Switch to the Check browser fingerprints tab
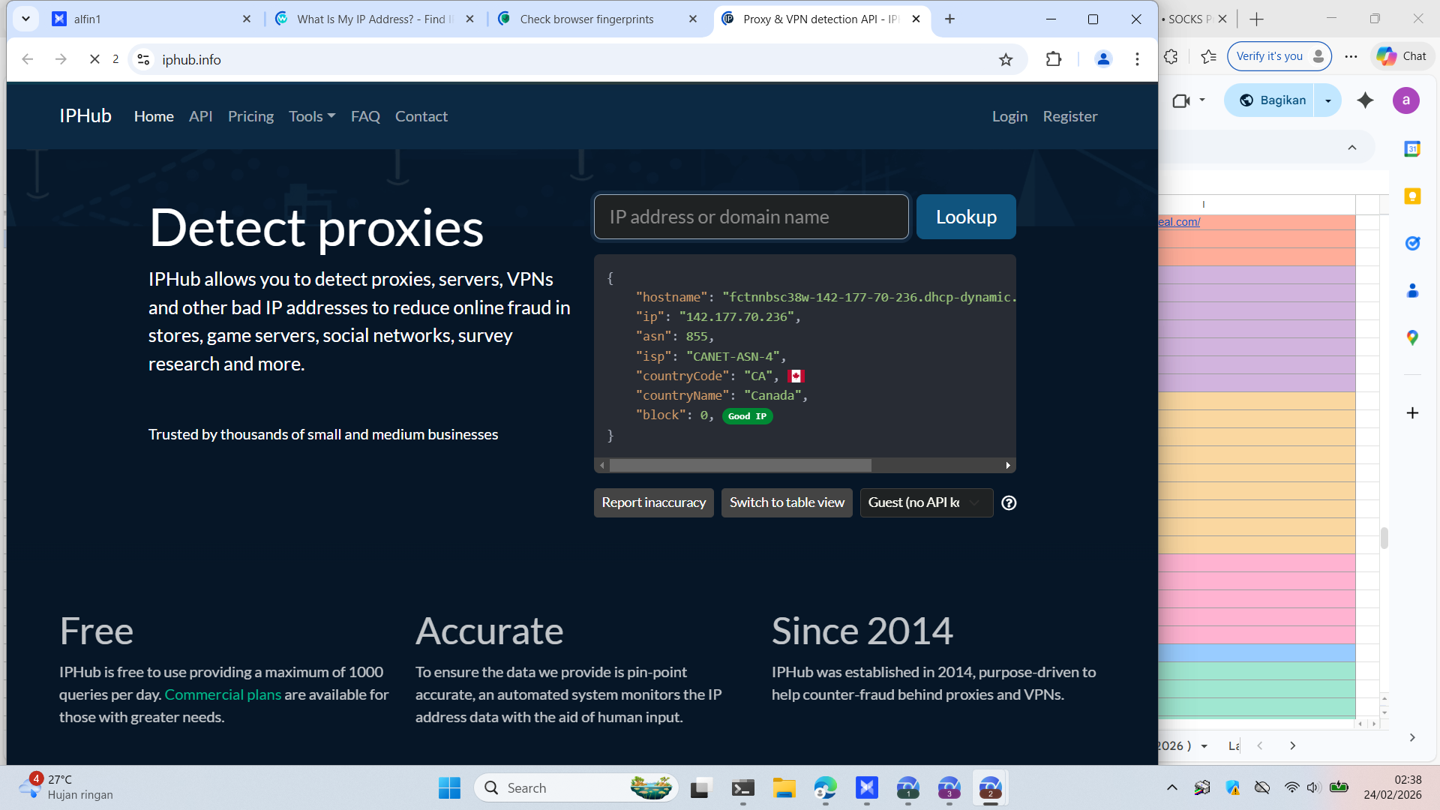This screenshot has width=1440, height=810. (586, 19)
